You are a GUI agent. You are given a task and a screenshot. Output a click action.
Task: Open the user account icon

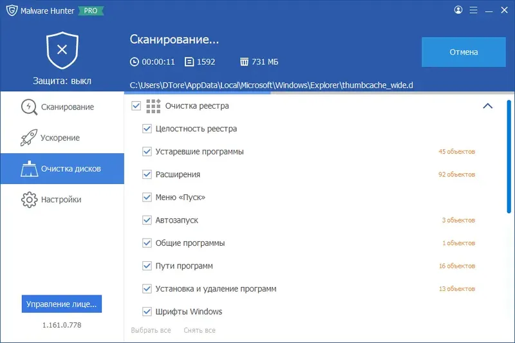(458, 10)
